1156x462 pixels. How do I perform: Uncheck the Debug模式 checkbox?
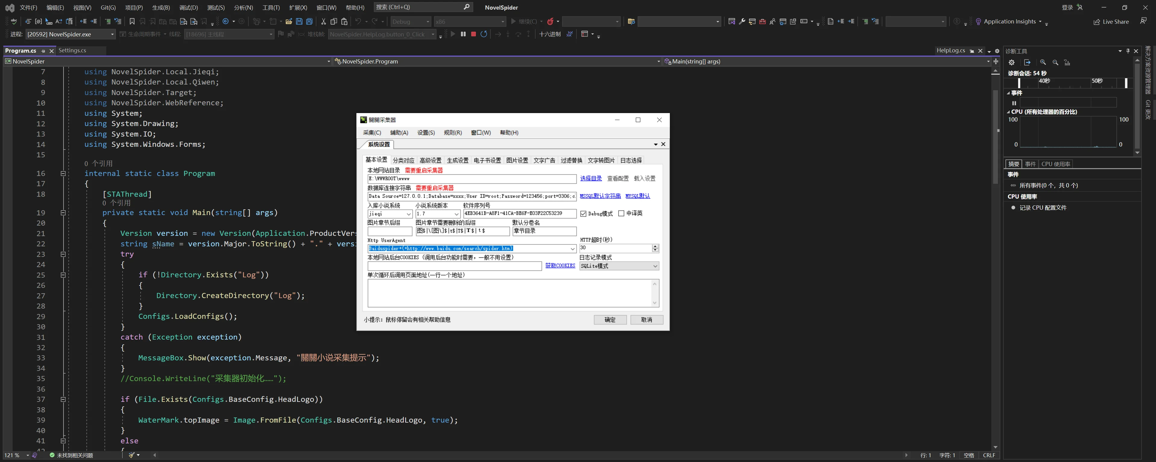(x=583, y=214)
